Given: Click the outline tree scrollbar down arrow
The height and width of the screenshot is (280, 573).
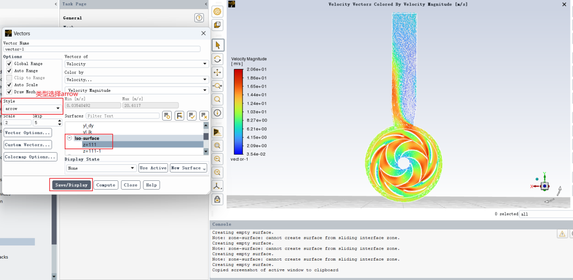Looking at the screenshot, I should click(54, 276).
